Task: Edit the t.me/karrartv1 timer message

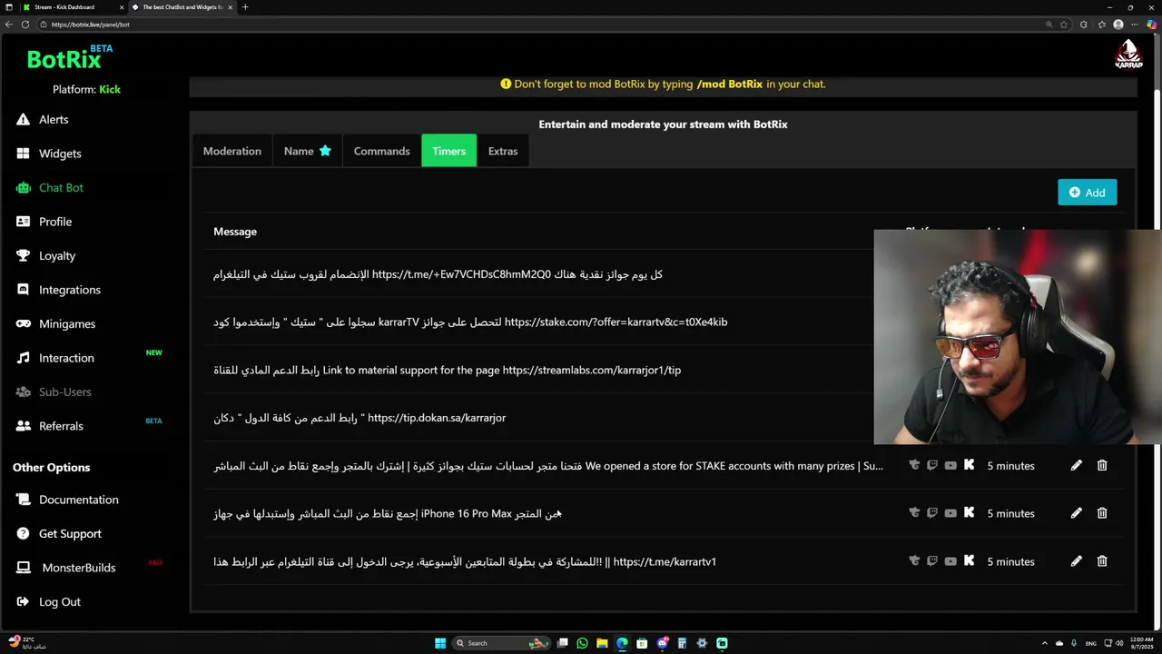Action: pos(1076,561)
